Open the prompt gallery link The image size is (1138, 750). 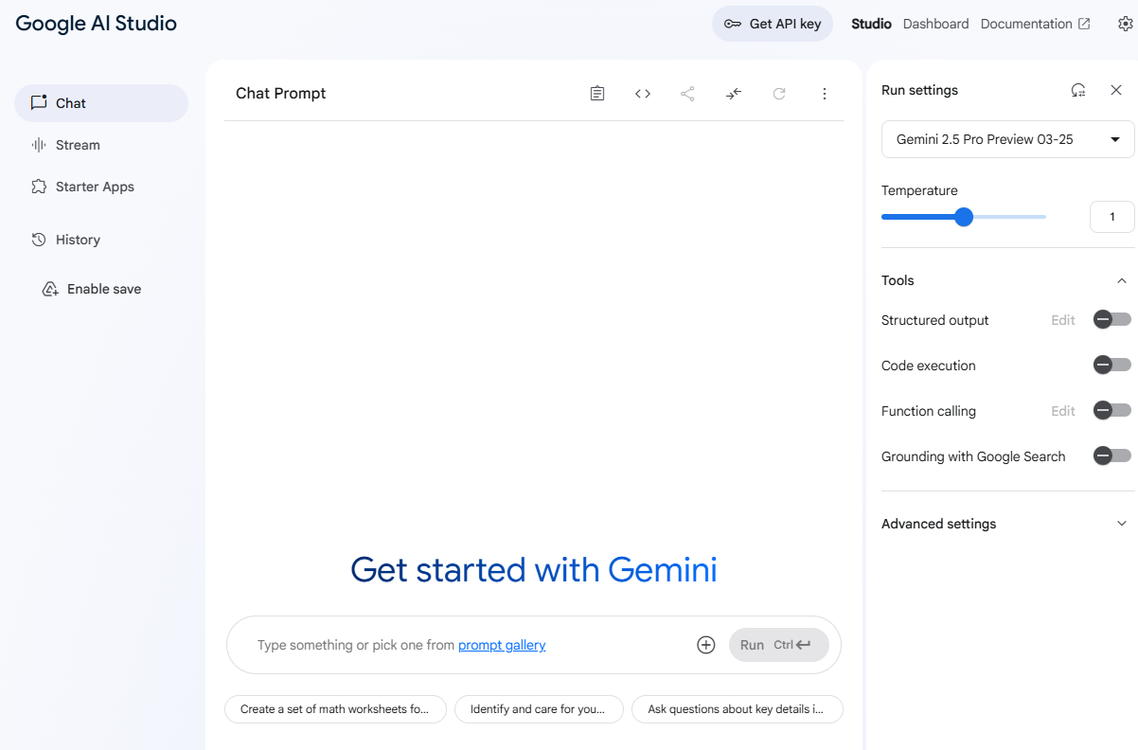point(502,645)
